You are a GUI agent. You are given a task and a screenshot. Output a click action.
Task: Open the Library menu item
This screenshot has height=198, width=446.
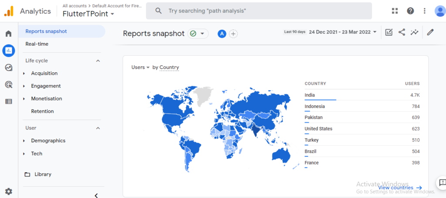pos(43,174)
